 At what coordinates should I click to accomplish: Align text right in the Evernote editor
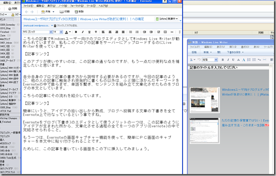pos(116,32)
